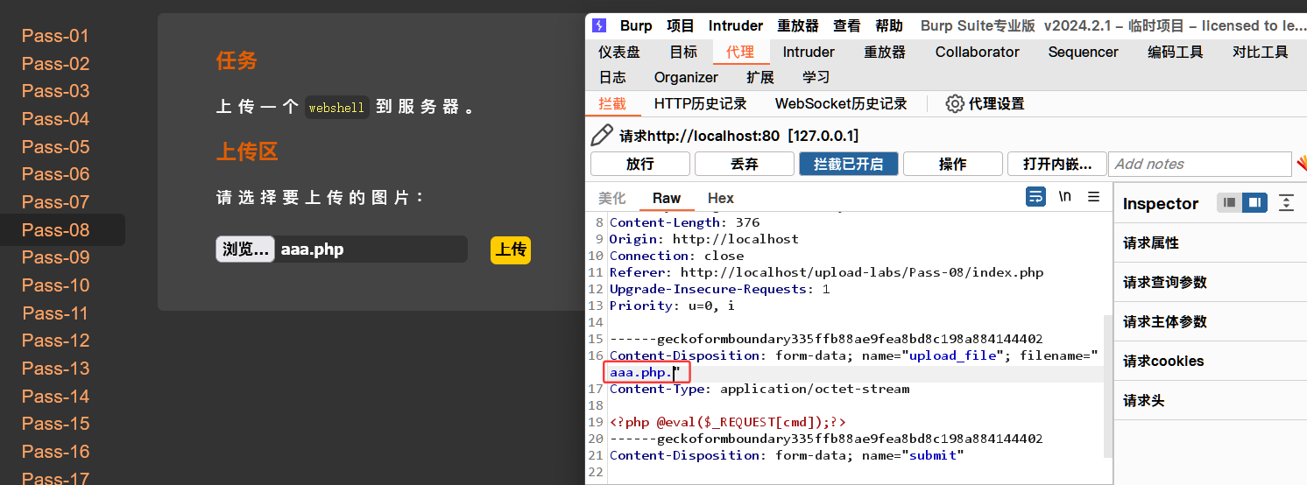Select the 拦截 sub-tab
Screen dimensions: 1307x485
pyautogui.click(x=612, y=103)
